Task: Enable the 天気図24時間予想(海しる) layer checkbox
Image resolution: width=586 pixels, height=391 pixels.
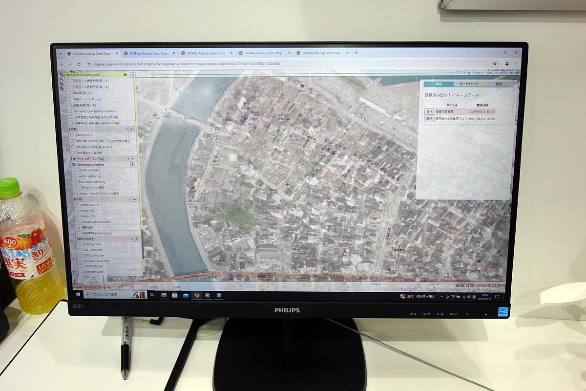Action: coord(69,81)
